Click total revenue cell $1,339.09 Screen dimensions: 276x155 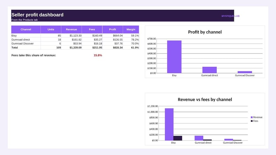pos(72,48)
